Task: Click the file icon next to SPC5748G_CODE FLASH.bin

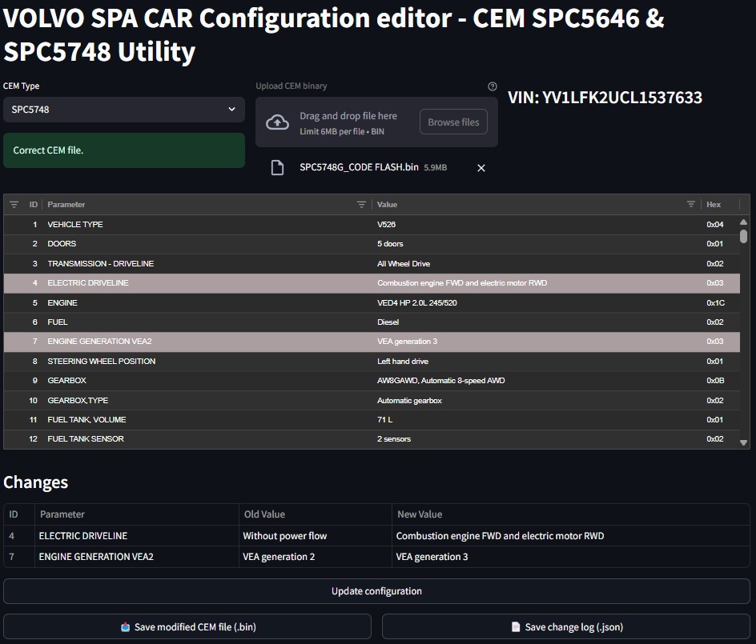Action: point(278,167)
